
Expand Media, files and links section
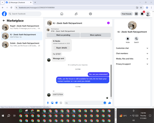132,59
